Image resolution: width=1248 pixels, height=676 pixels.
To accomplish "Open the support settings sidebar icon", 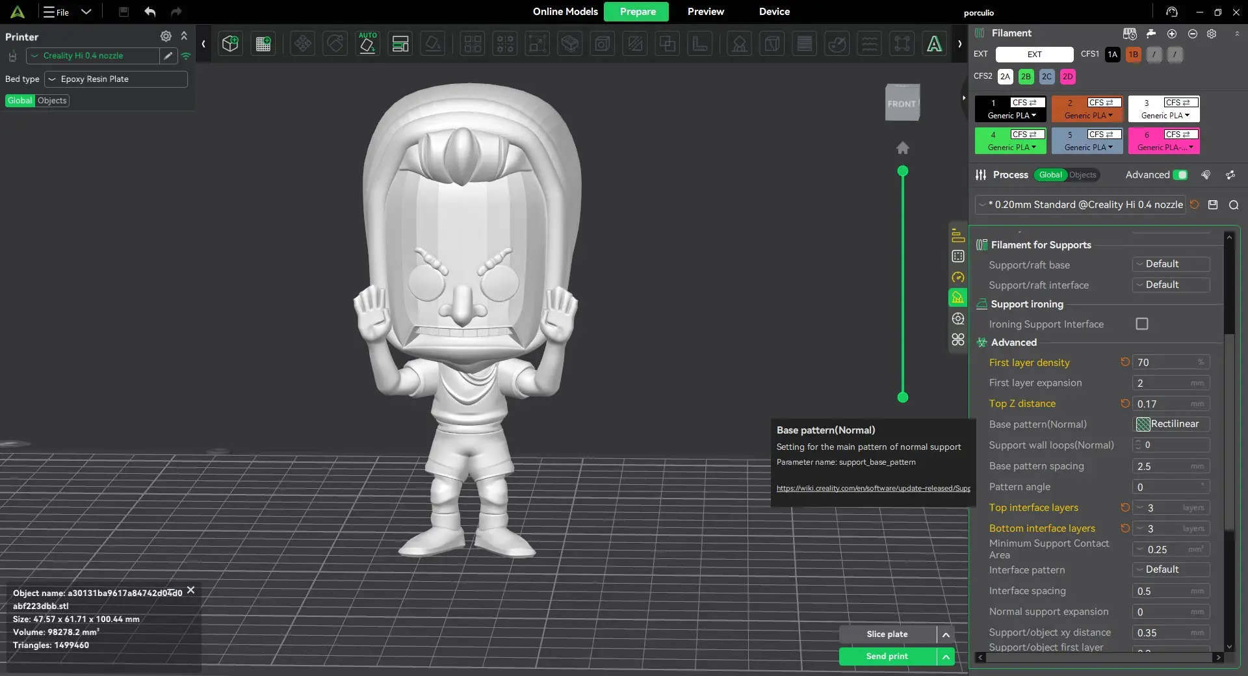I will pyautogui.click(x=957, y=298).
